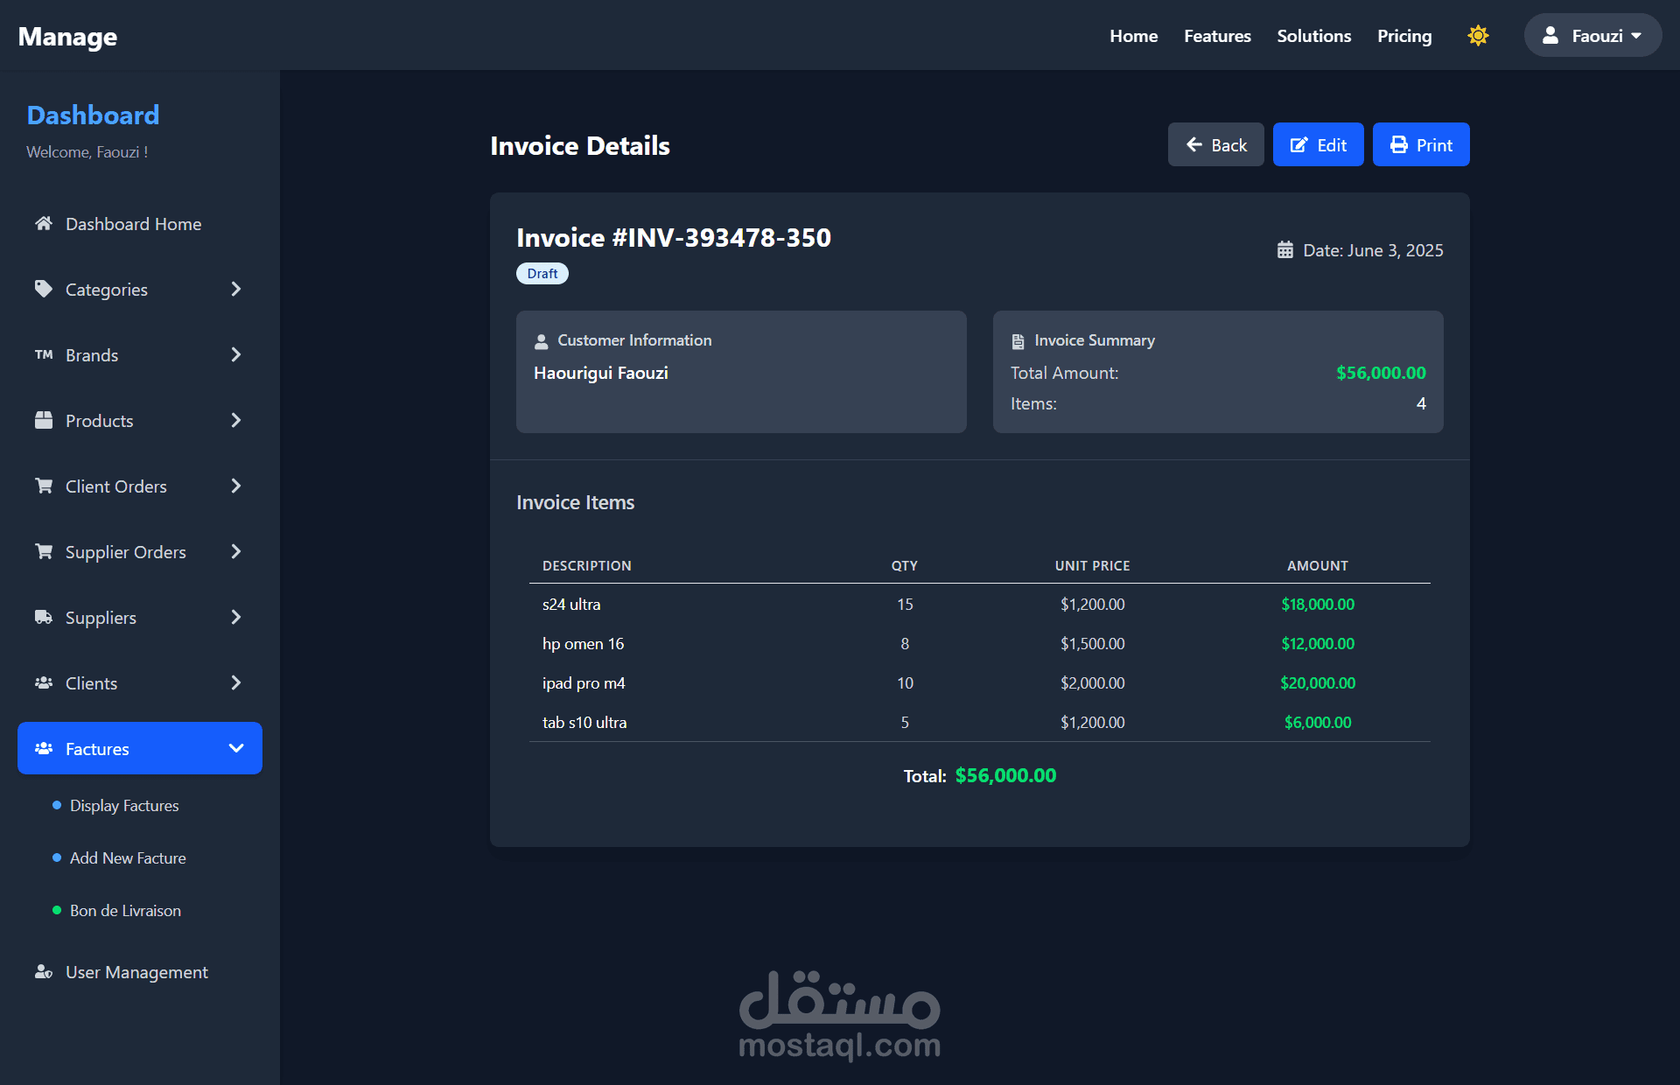The height and width of the screenshot is (1085, 1680).
Task: Open the Pricing nav menu item
Action: (x=1403, y=36)
